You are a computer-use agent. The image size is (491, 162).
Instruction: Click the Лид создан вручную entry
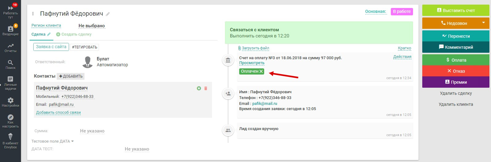[259, 129]
